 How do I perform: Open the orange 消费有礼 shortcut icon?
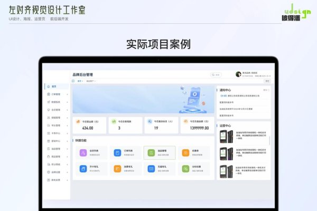117,169
